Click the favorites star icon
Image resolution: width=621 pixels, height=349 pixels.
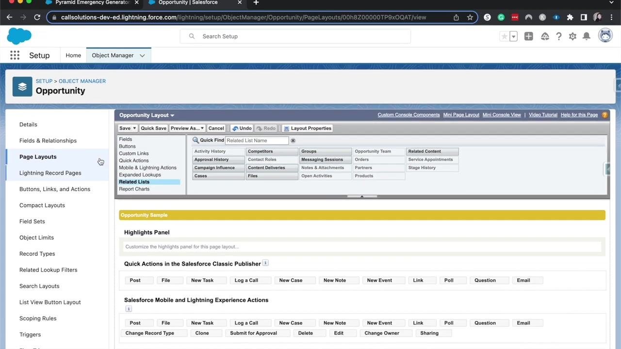[504, 36]
